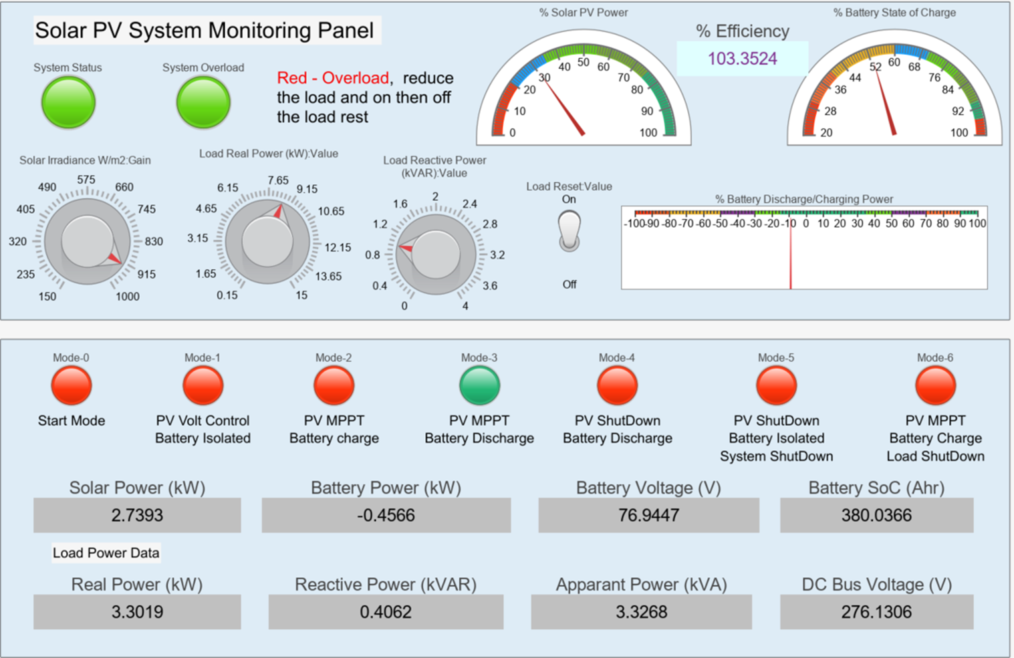Click the % Battery State of Charge gauge
Screen dimensions: 1014x658
[894, 94]
